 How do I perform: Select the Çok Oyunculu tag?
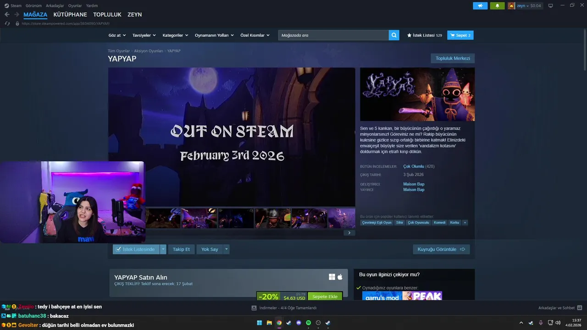point(418,223)
